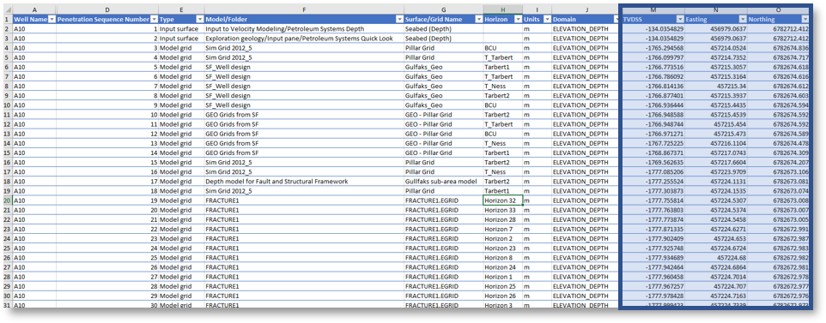Select column D header
Viewport: 826px width, 323px height.
107,10
